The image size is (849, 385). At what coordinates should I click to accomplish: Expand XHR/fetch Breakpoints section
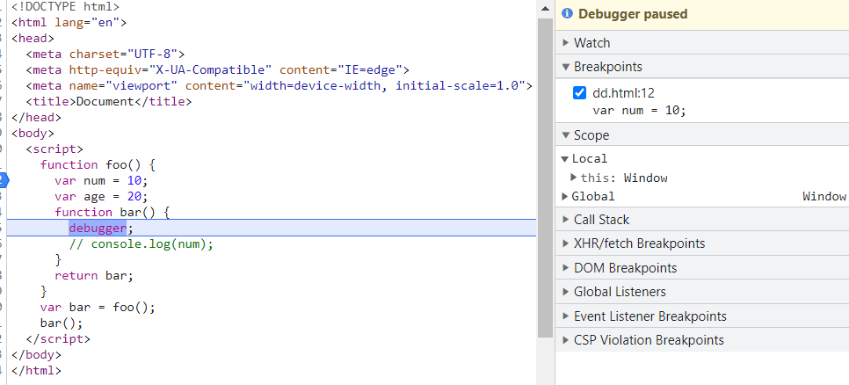pyautogui.click(x=701, y=243)
